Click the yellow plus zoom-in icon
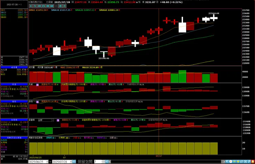The image size is (255, 164). point(238,162)
